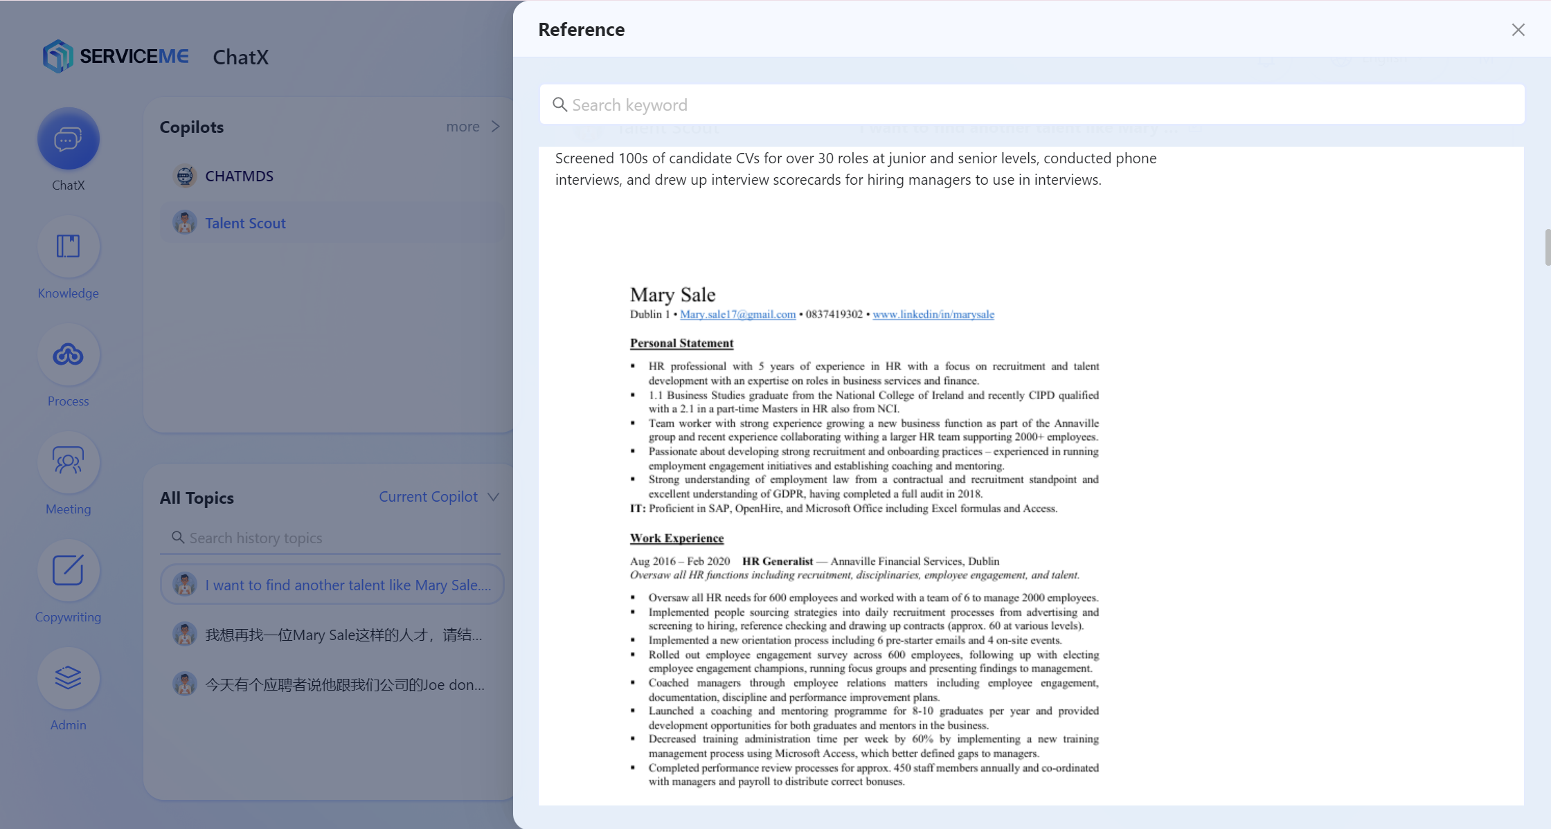1551x829 pixels.
Task: Open the Copywriting edit icon
Action: (x=68, y=570)
